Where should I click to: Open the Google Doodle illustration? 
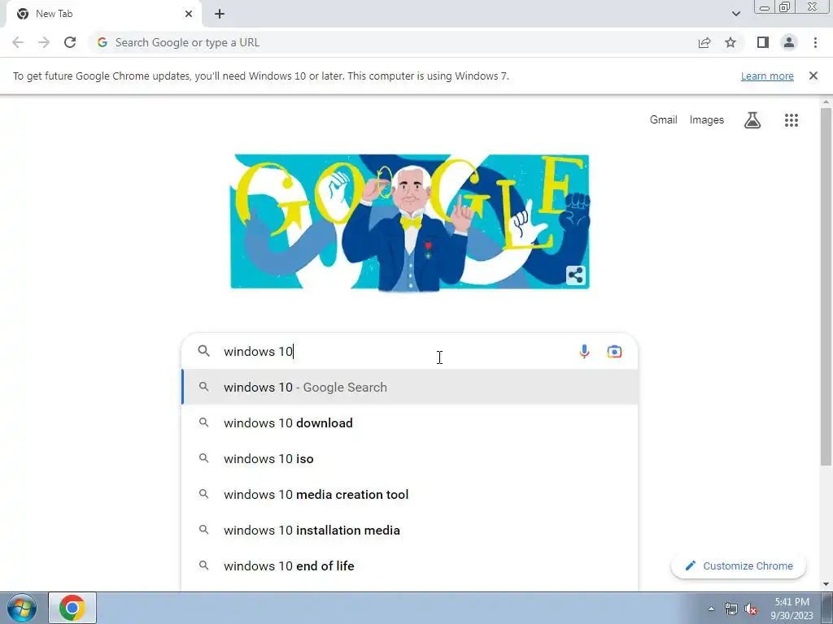click(410, 223)
